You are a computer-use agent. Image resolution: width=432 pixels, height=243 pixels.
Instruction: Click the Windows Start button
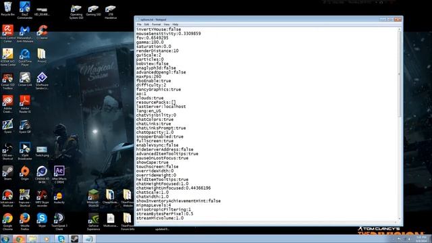coord(5,239)
